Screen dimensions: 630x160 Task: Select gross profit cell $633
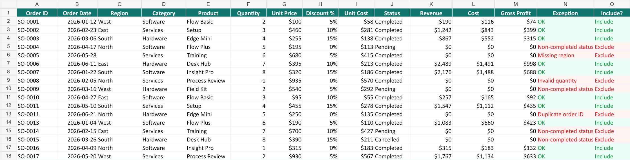tap(516, 156)
